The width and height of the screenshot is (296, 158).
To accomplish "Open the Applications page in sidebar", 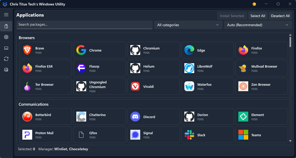I will point(6,26).
